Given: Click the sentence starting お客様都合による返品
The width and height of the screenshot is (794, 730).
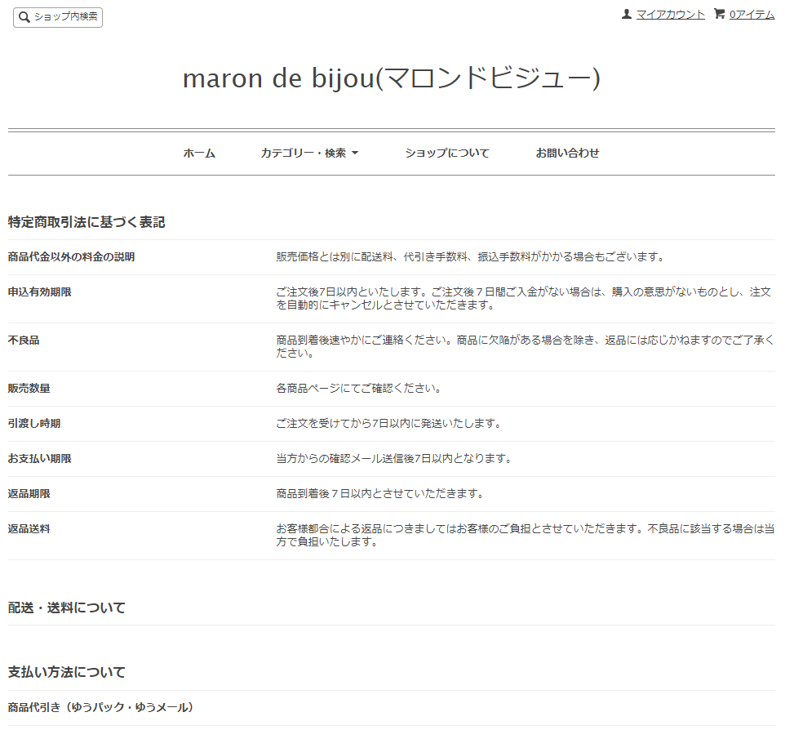Looking at the screenshot, I should 525,536.
